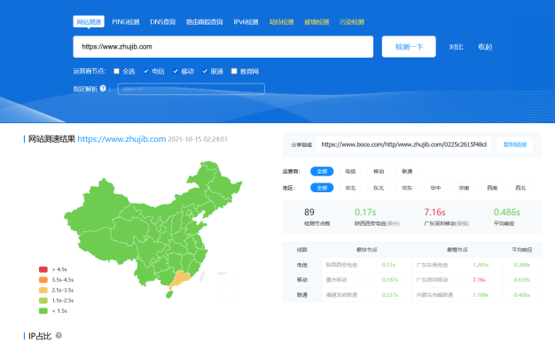This screenshot has height=342, width=555.
Task: Open the https://www.zhujib.com result link
Action: [121, 139]
